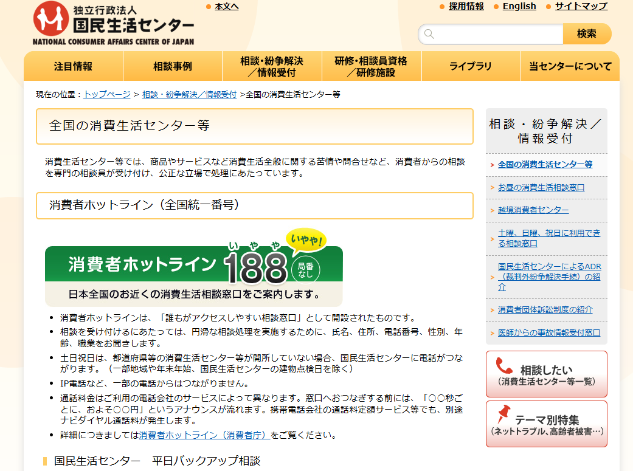This screenshot has height=471, width=633.
Task: Click the red telephone icon for 相談したい
Action: (x=504, y=366)
